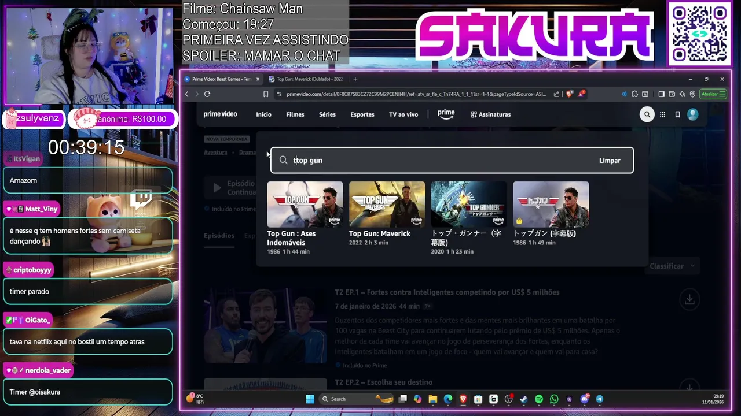Select the トップガン (字幕版) 1986 result

(551, 214)
